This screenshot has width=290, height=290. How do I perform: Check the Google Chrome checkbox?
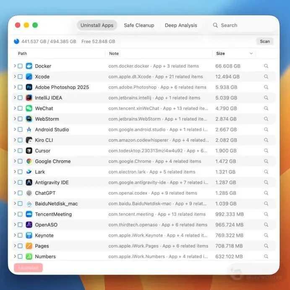(20, 161)
